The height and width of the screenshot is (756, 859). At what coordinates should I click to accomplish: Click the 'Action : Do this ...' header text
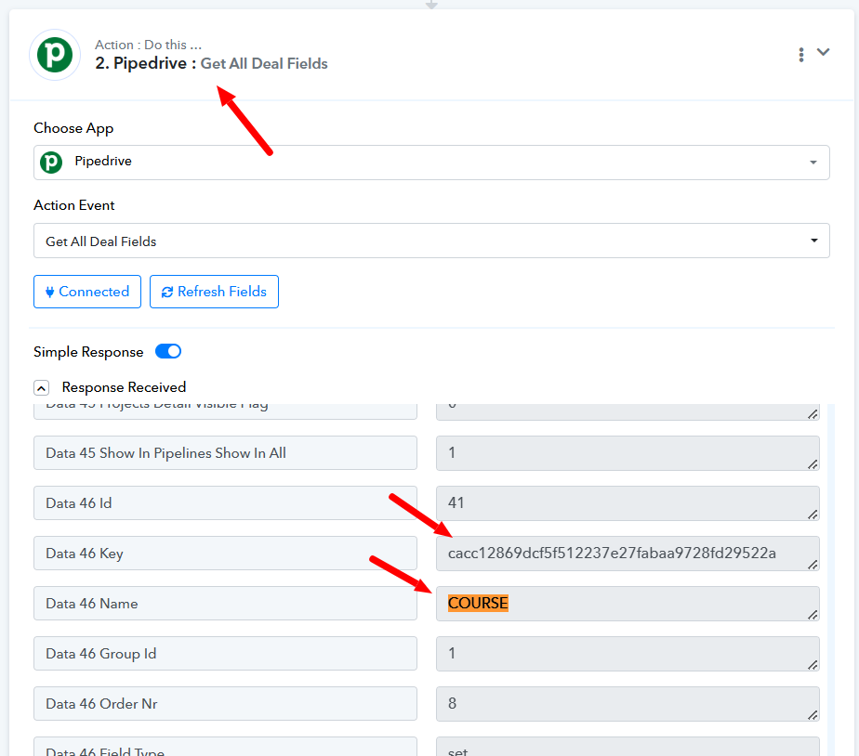click(149, 45)
